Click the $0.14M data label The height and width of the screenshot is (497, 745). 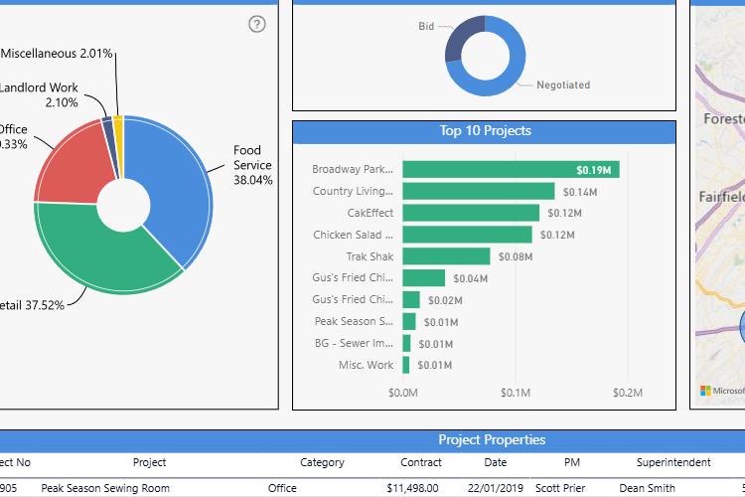(x=580, y=192)
